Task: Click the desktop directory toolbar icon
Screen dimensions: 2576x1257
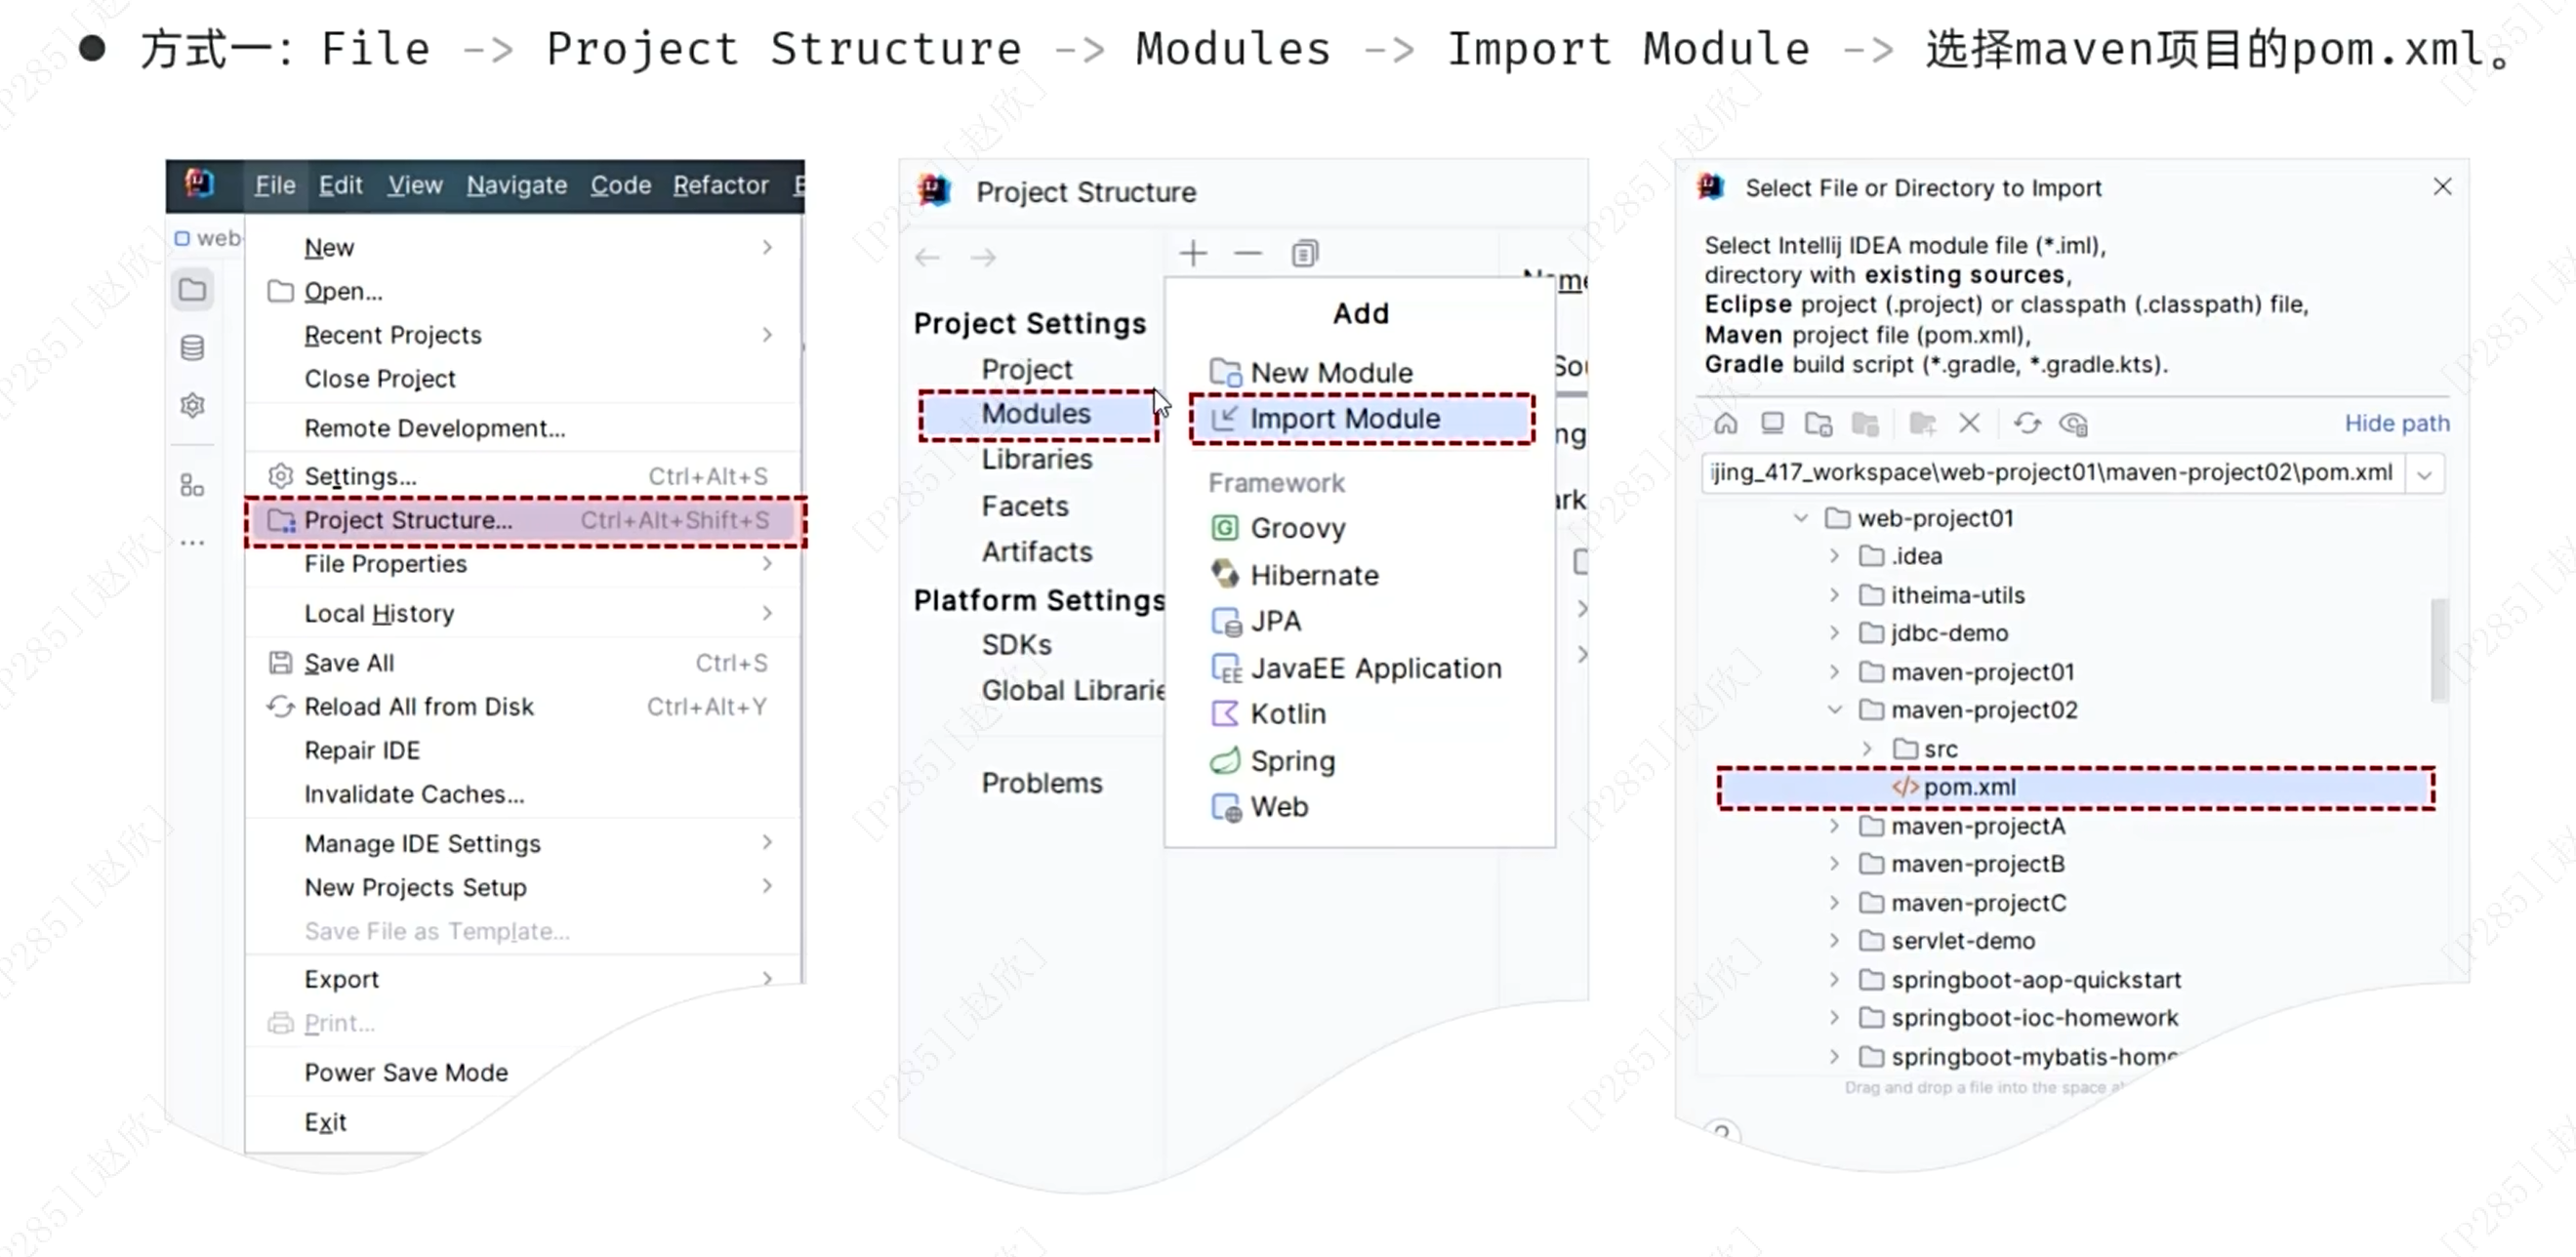Action: (x=1772, y=423)
